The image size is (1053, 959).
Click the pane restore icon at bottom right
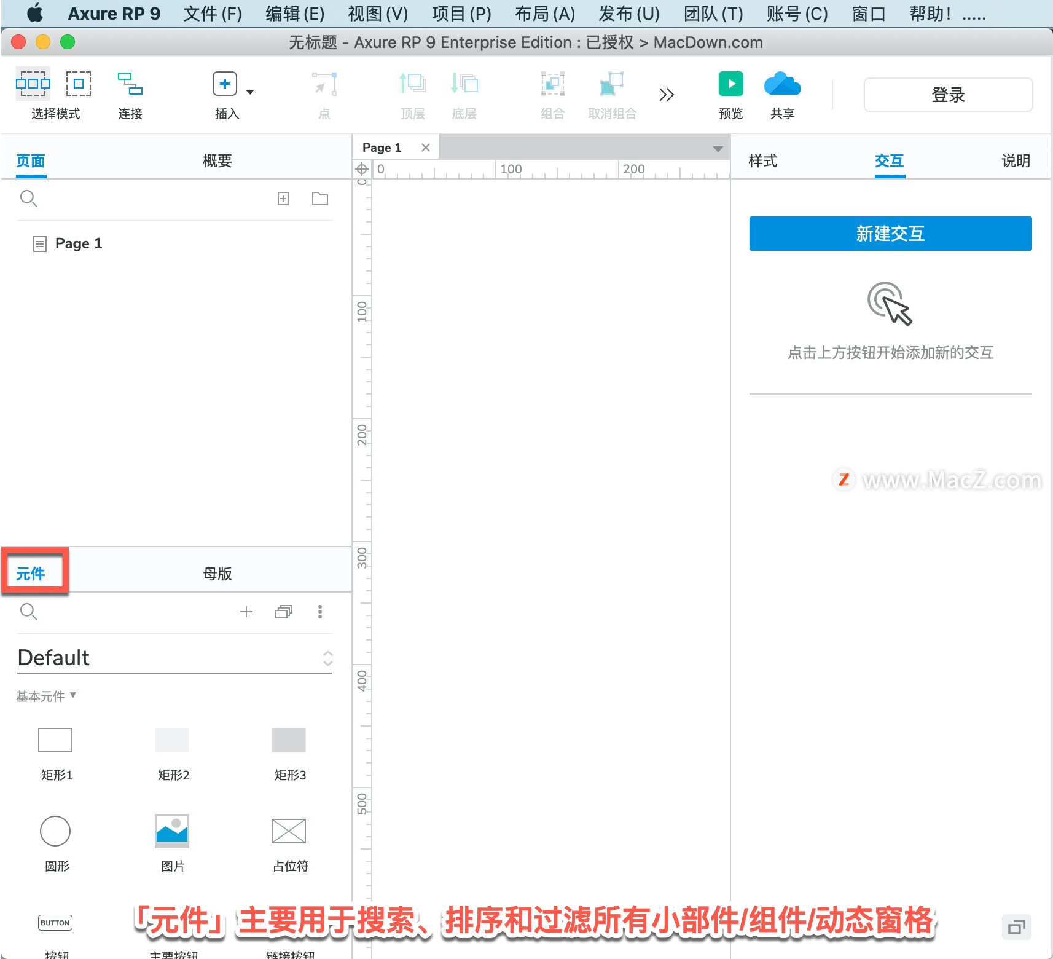tap(1017, 927)
